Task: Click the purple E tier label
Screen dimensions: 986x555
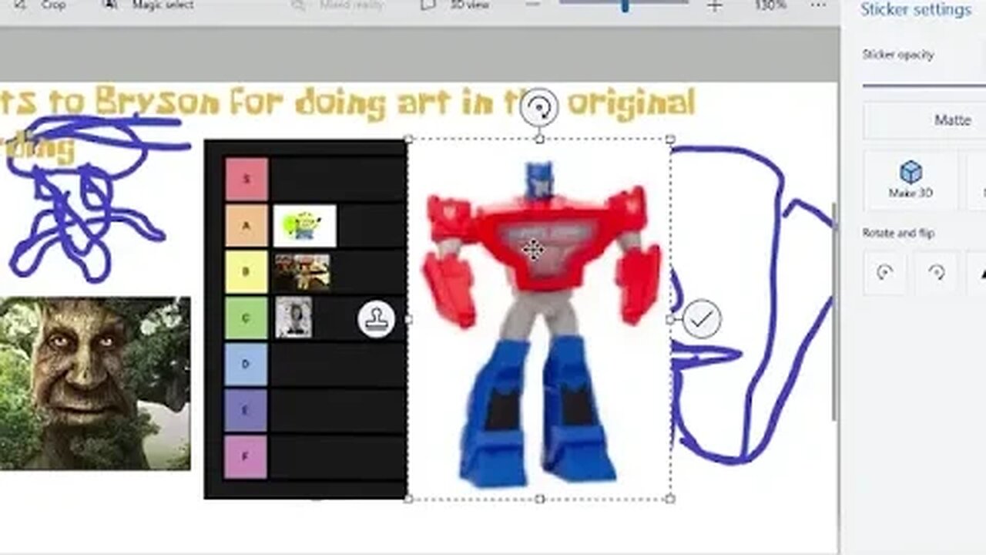Action: 246,410
